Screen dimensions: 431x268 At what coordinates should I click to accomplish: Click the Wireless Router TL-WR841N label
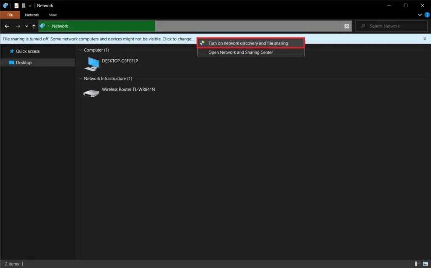(128, 89)
